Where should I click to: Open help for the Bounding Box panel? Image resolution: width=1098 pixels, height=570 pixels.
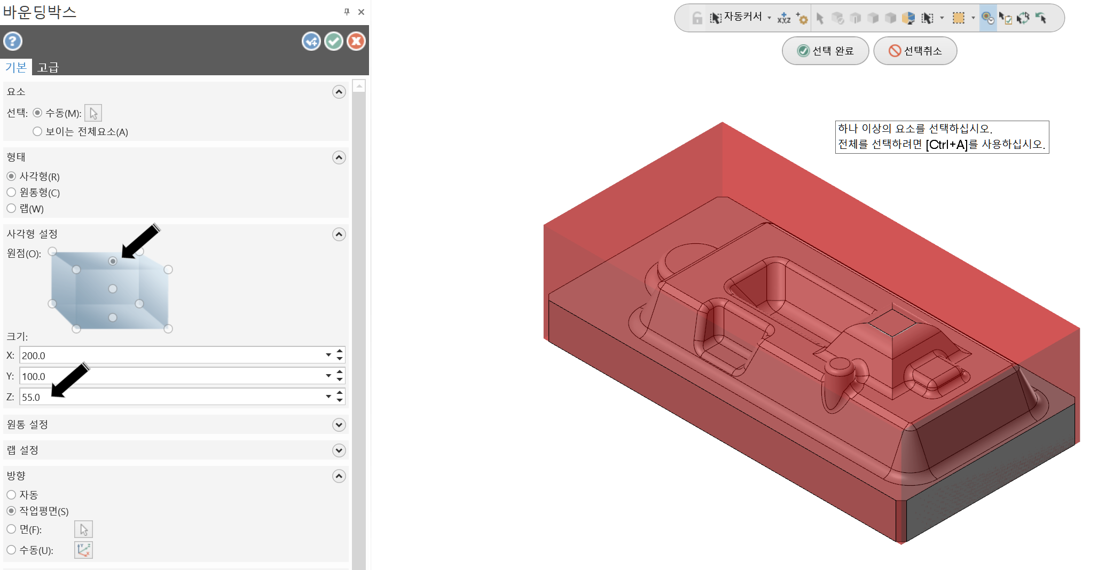coord(13,41)
